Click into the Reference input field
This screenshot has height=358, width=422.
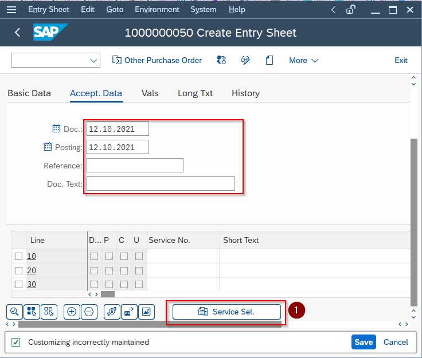[x=135, y=166]
